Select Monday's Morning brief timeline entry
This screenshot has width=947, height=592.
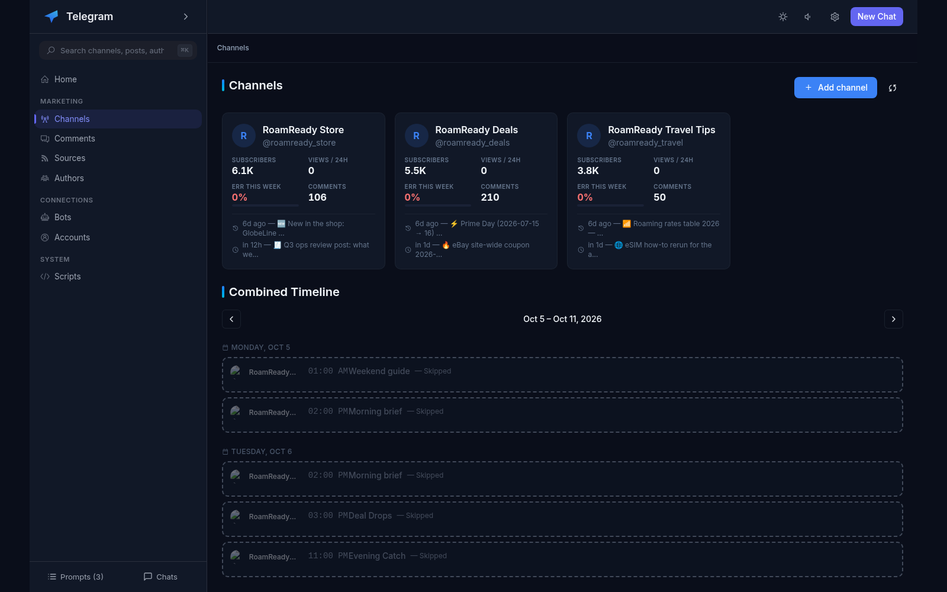coord(562,415)
